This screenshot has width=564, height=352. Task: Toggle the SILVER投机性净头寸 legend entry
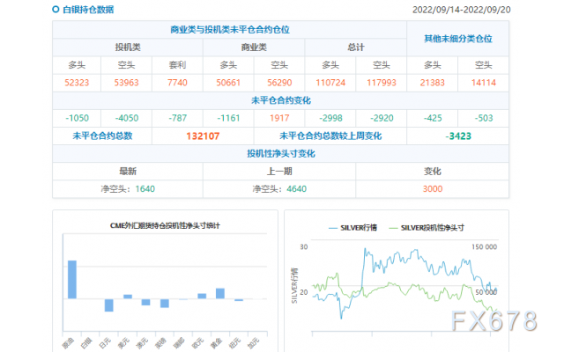[427, 228]
